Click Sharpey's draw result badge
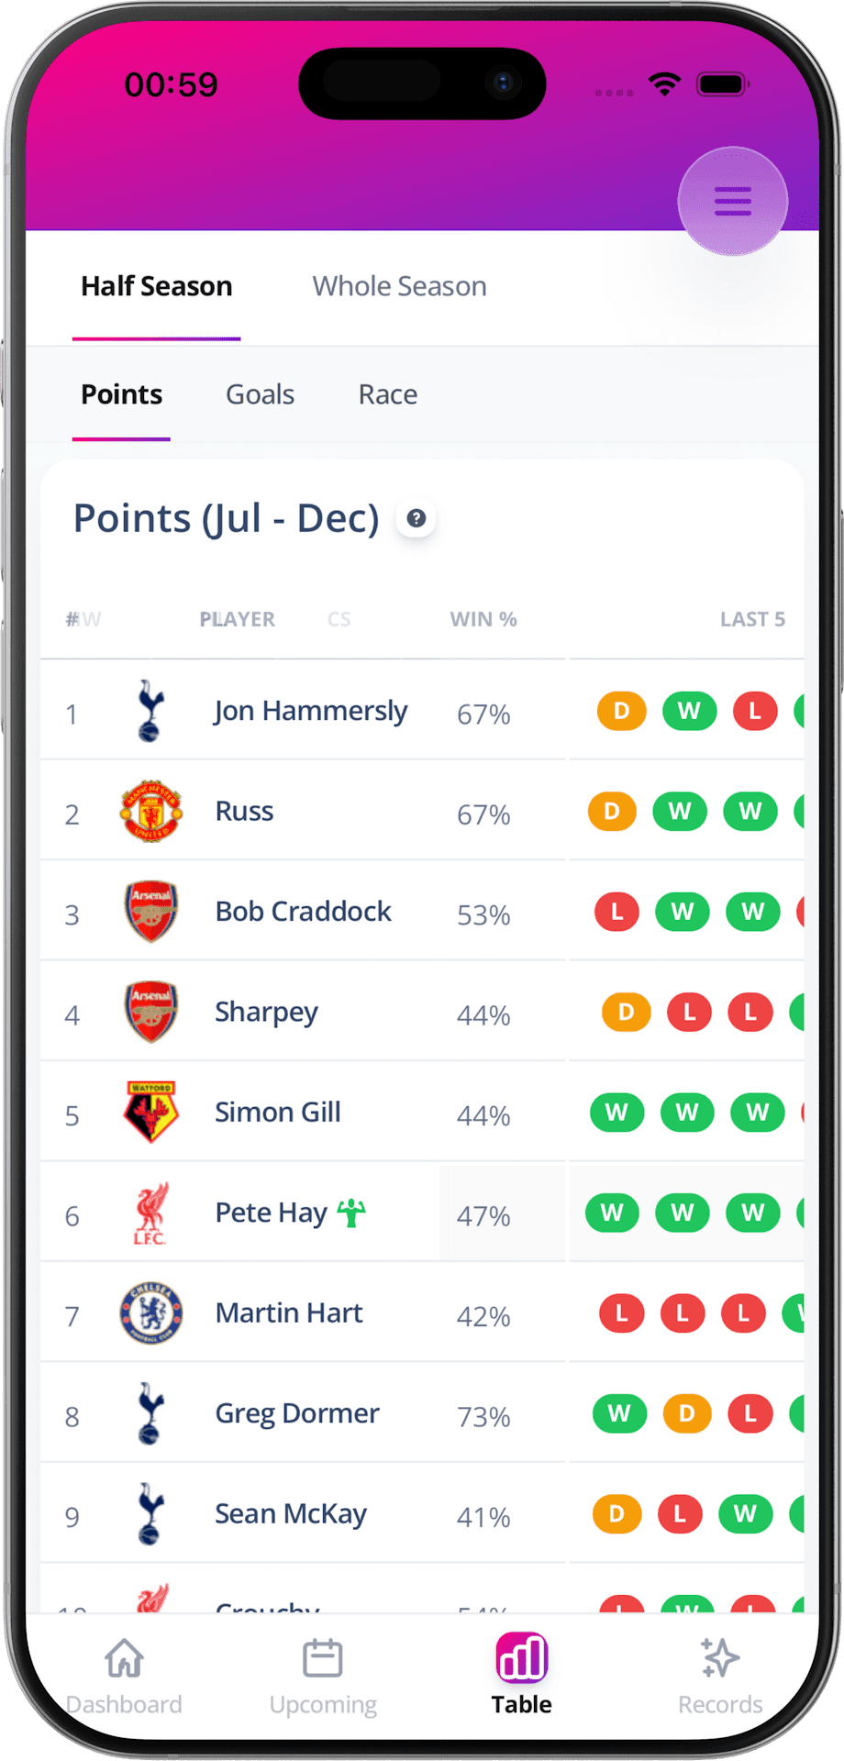Viewport: 844px width, 1761px height. coord(627,1012)
